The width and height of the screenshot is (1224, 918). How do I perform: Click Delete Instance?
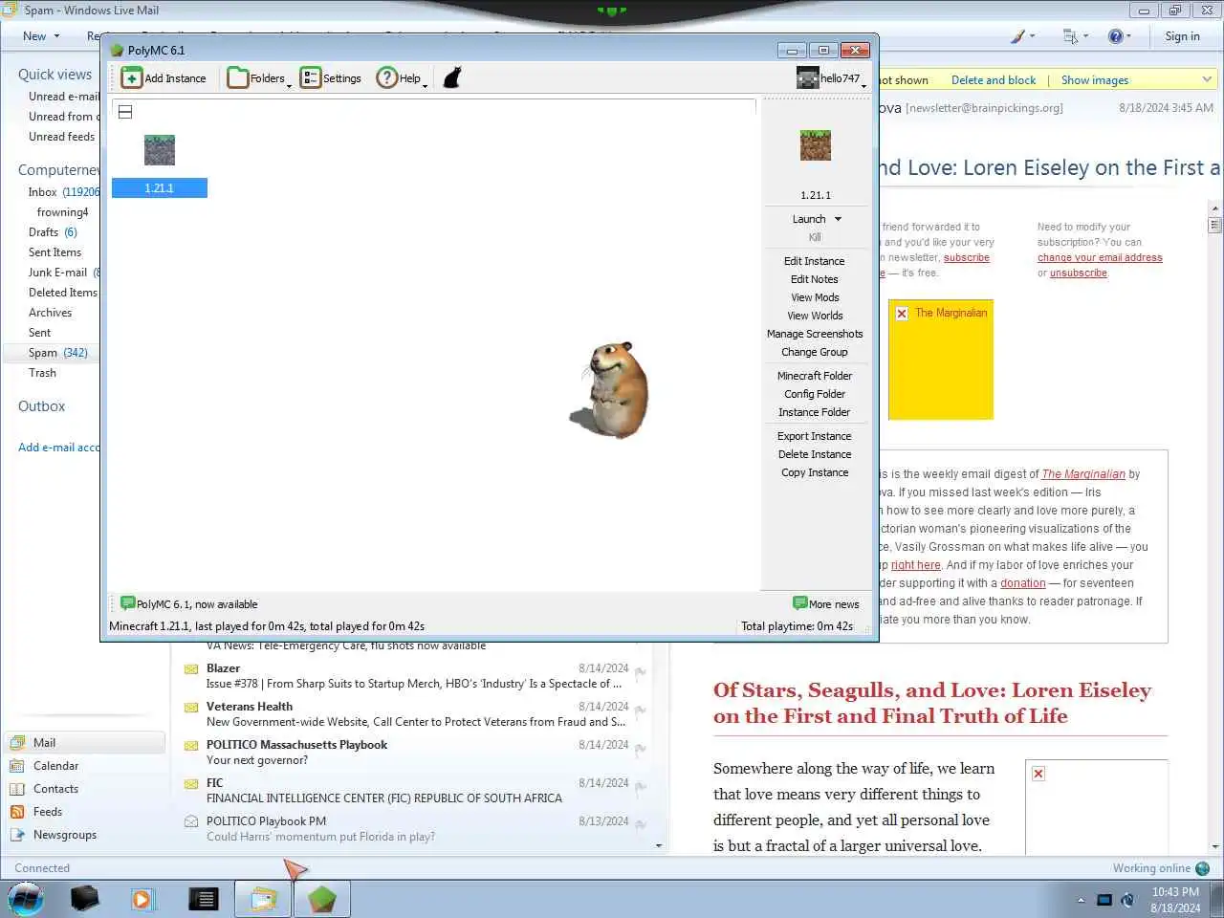tap(815, 454)
